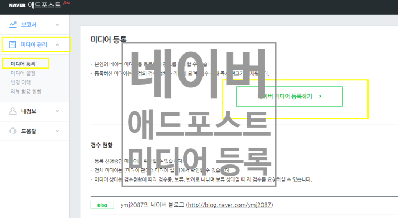Open the blog.naver.com/ymj2087 link
Screen dimensions: 398x218
tap(229, 205)
